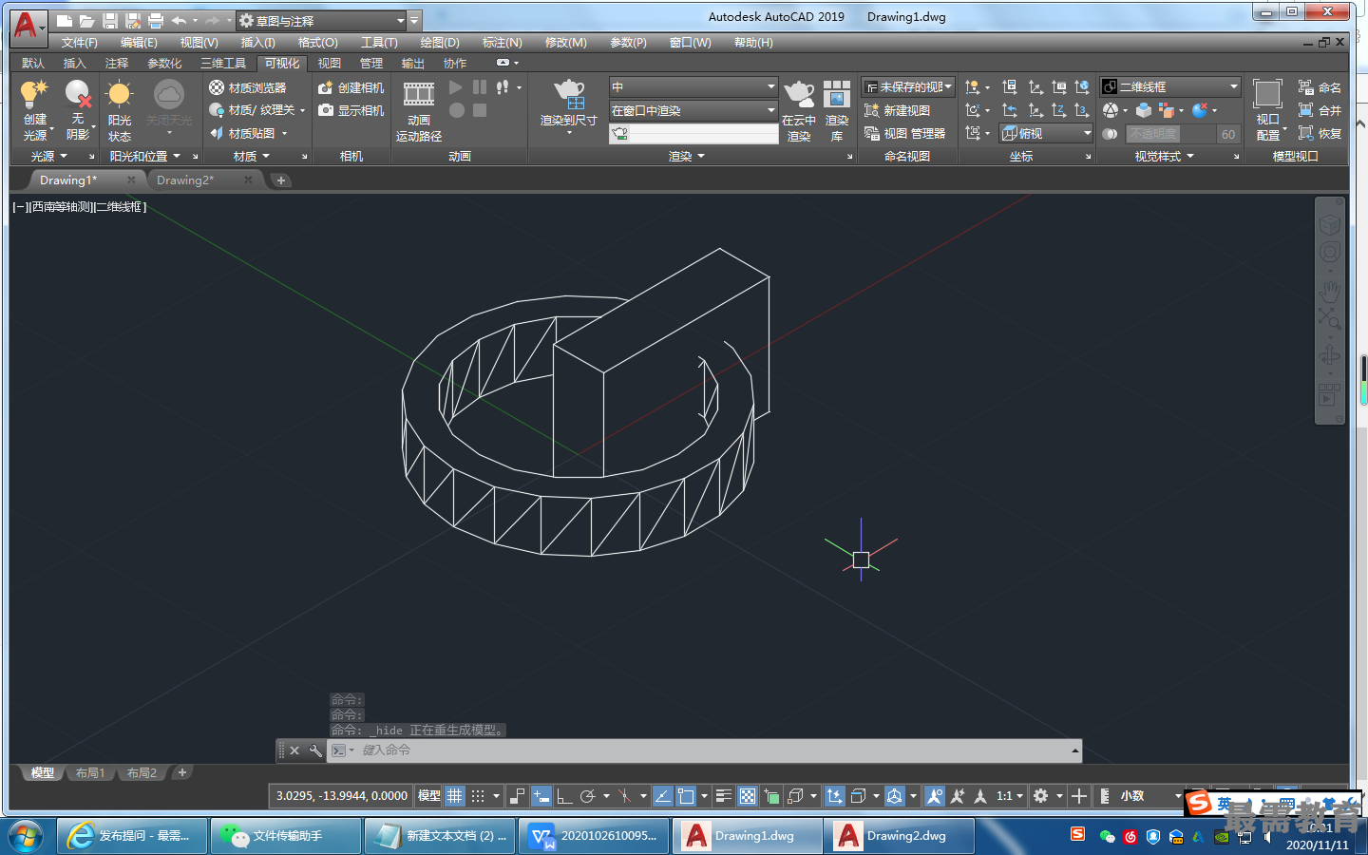Switch to the 布局1 layout tab
The width and height of the screenshot is (1368, 855).
90,773
